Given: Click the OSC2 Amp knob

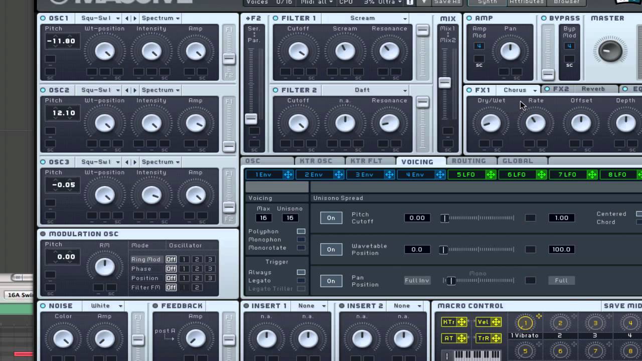Looking at the screenshot, I should pyautogui.click(x=195, y=123).
